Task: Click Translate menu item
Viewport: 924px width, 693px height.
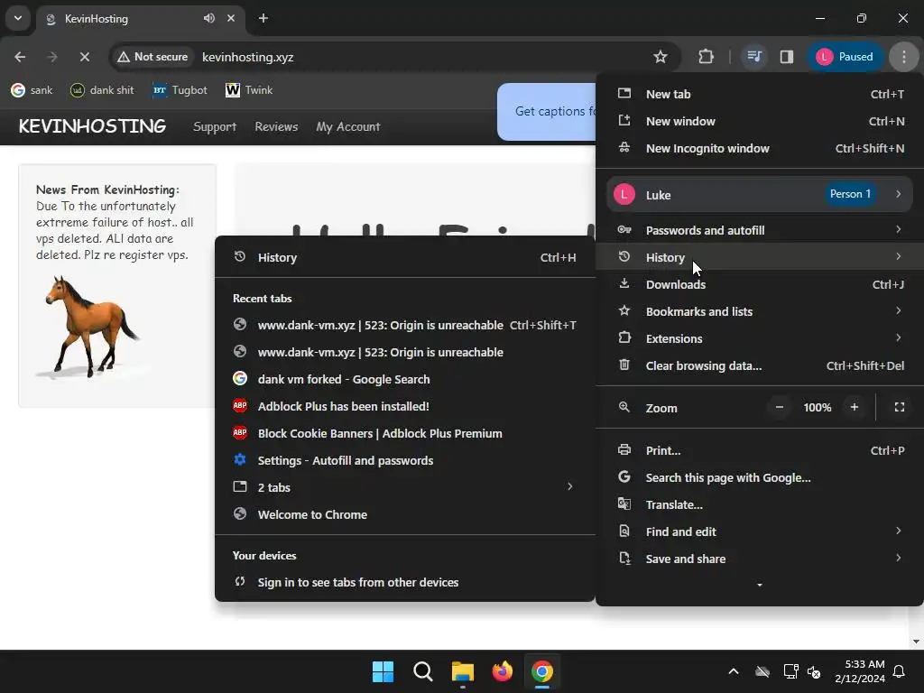Action: pos(760,505)
